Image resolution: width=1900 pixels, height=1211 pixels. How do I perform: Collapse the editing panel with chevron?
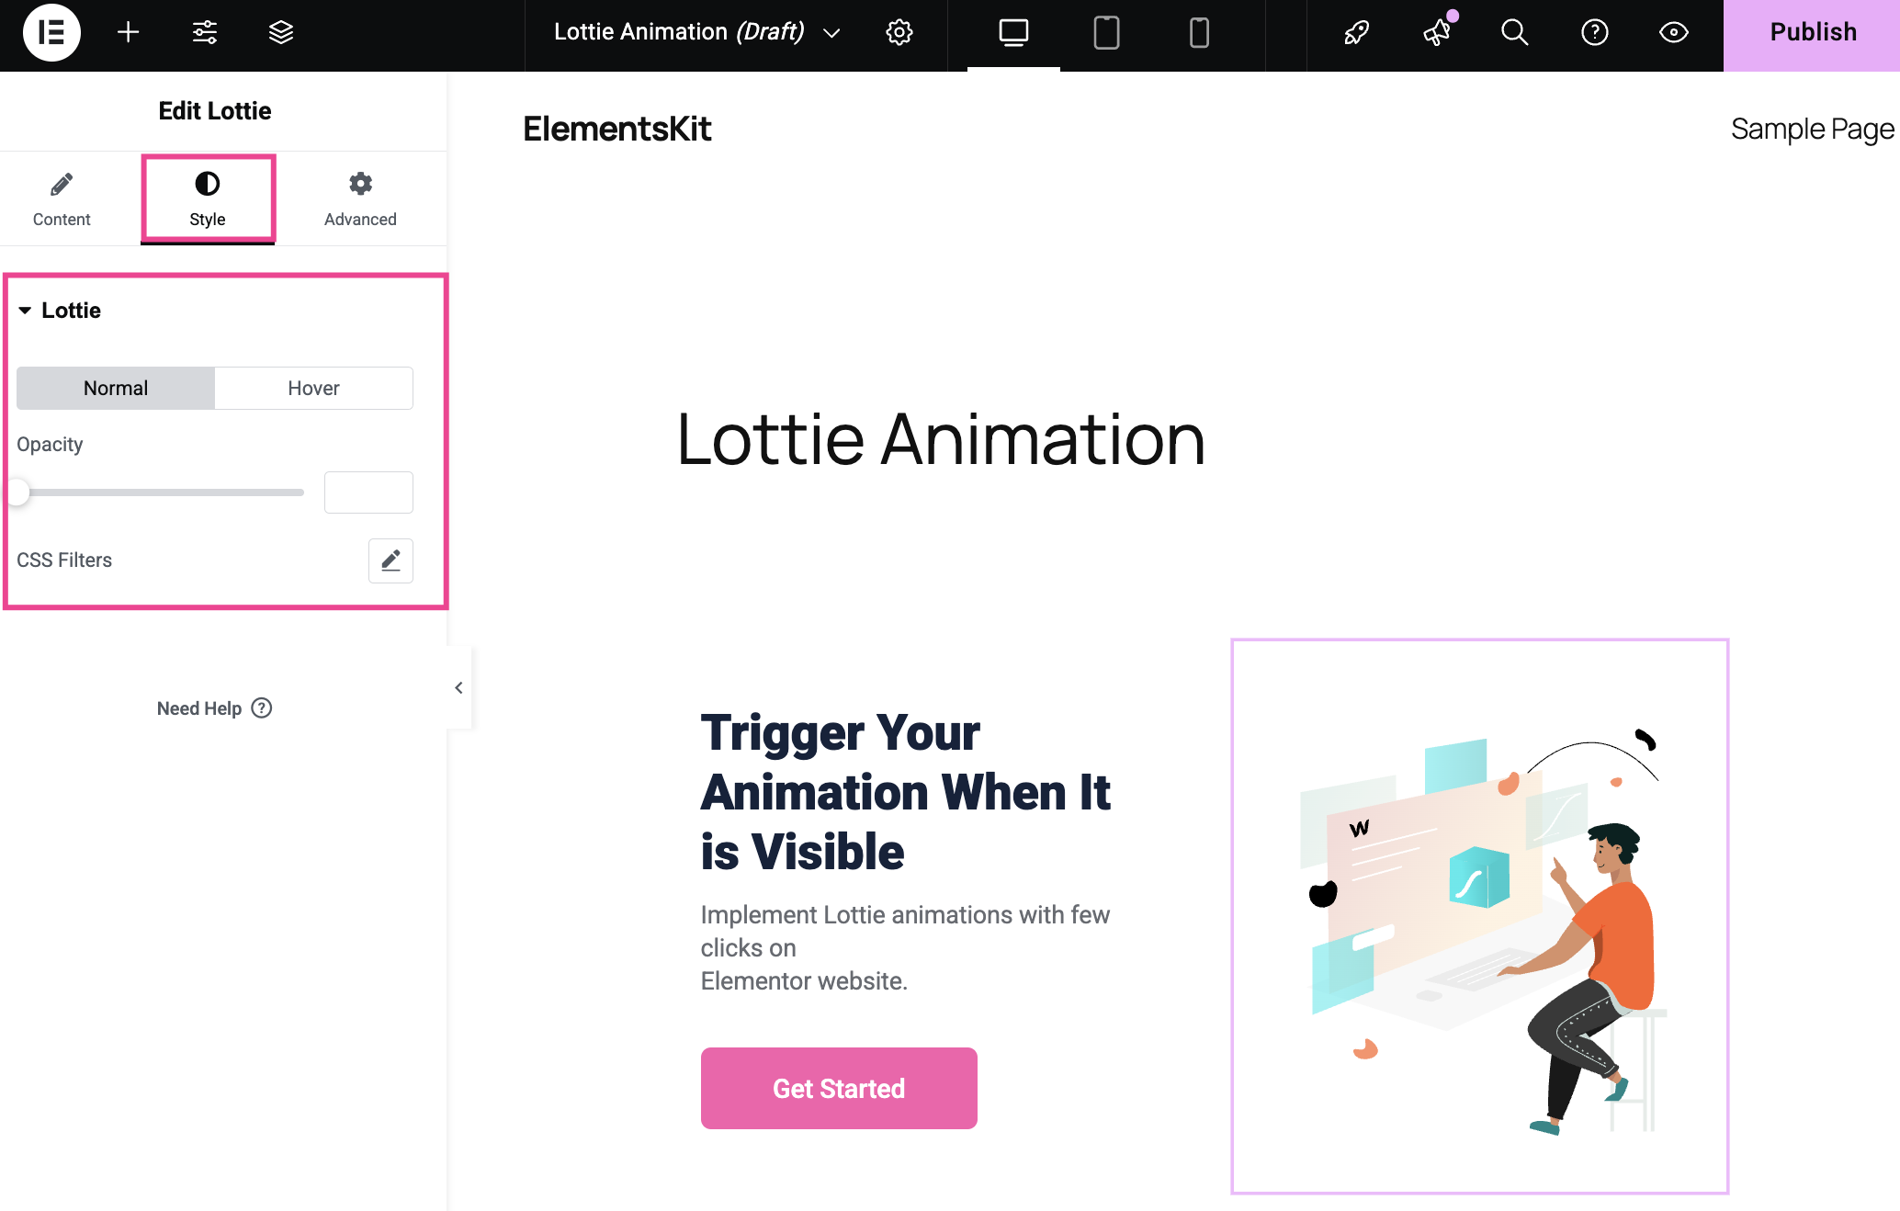coord(458,687)
